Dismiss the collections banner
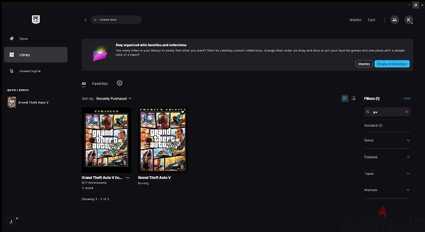 pos(364,64)
